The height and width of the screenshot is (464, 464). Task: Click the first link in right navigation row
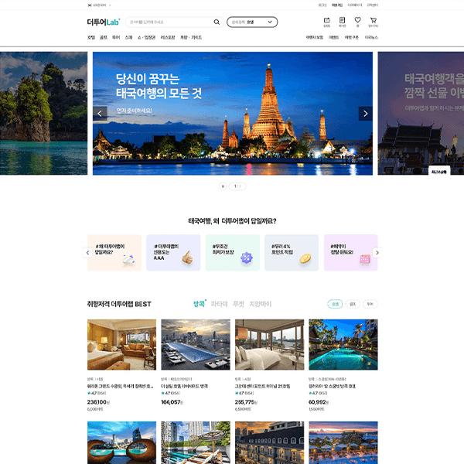tap(314, 37)
